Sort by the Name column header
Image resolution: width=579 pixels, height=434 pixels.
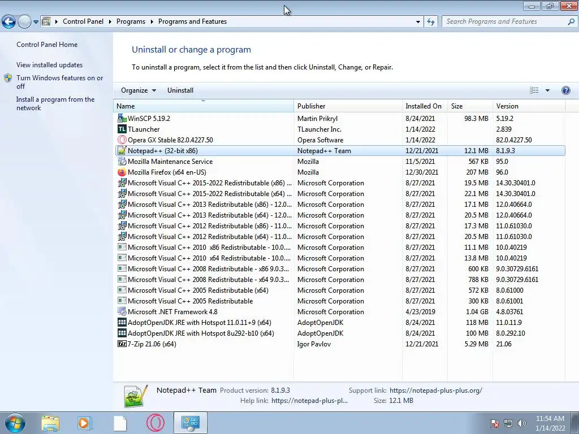coord(204,106)
